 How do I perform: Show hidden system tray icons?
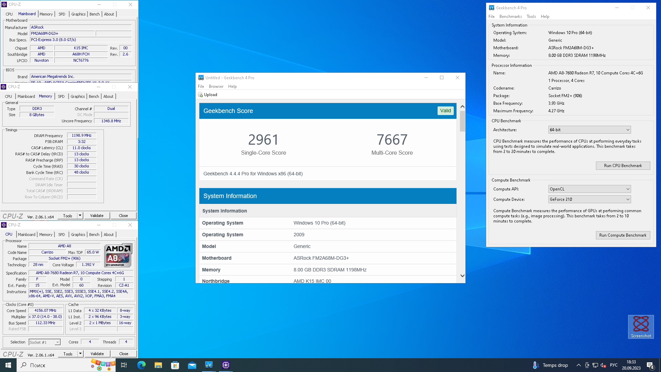[x=578, y=365]
